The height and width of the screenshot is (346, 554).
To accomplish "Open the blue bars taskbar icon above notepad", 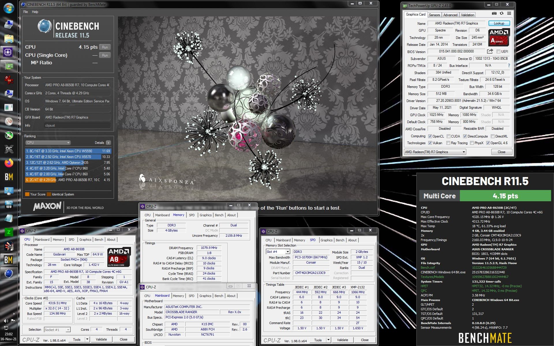I will pos(9,204).
